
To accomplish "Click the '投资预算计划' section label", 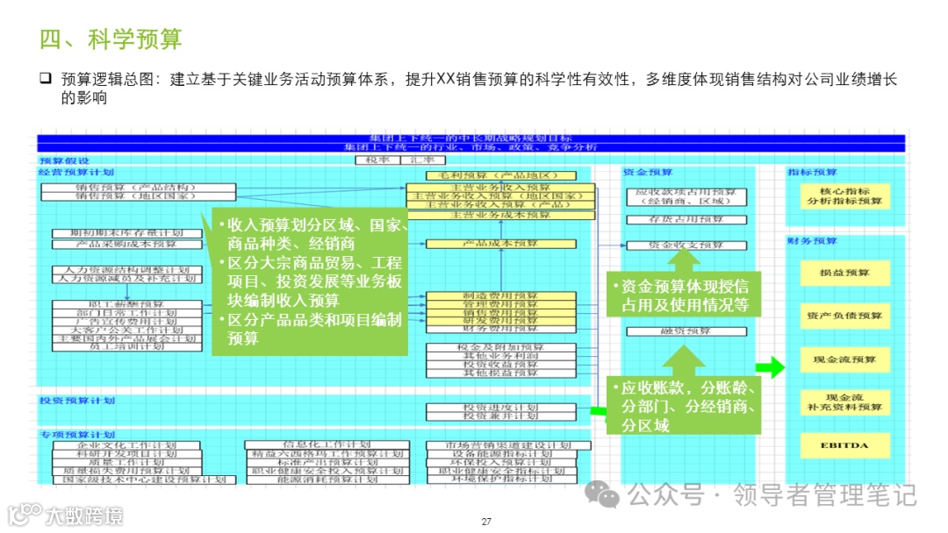I will (76, 401).
